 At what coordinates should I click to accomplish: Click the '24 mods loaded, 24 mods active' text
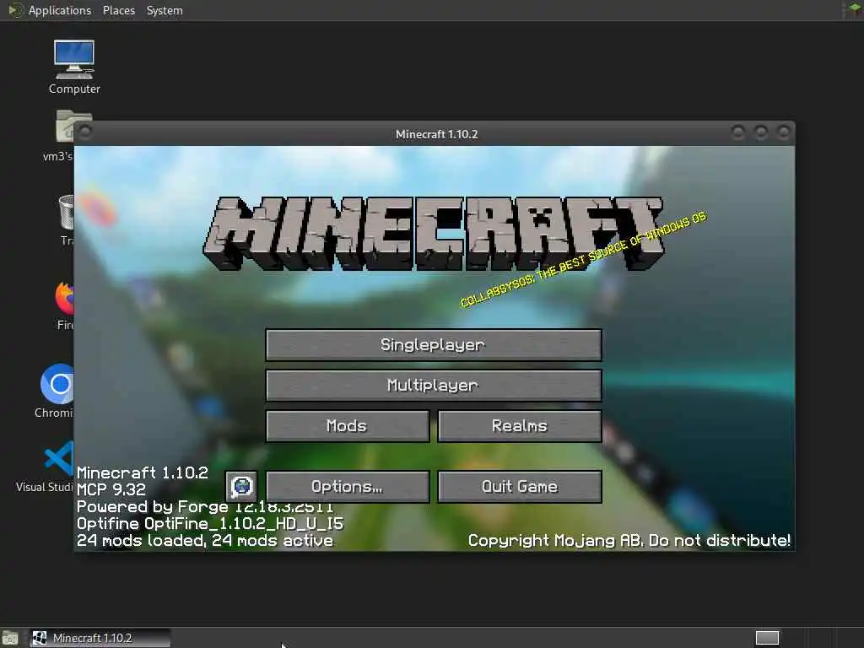[204, 541]
